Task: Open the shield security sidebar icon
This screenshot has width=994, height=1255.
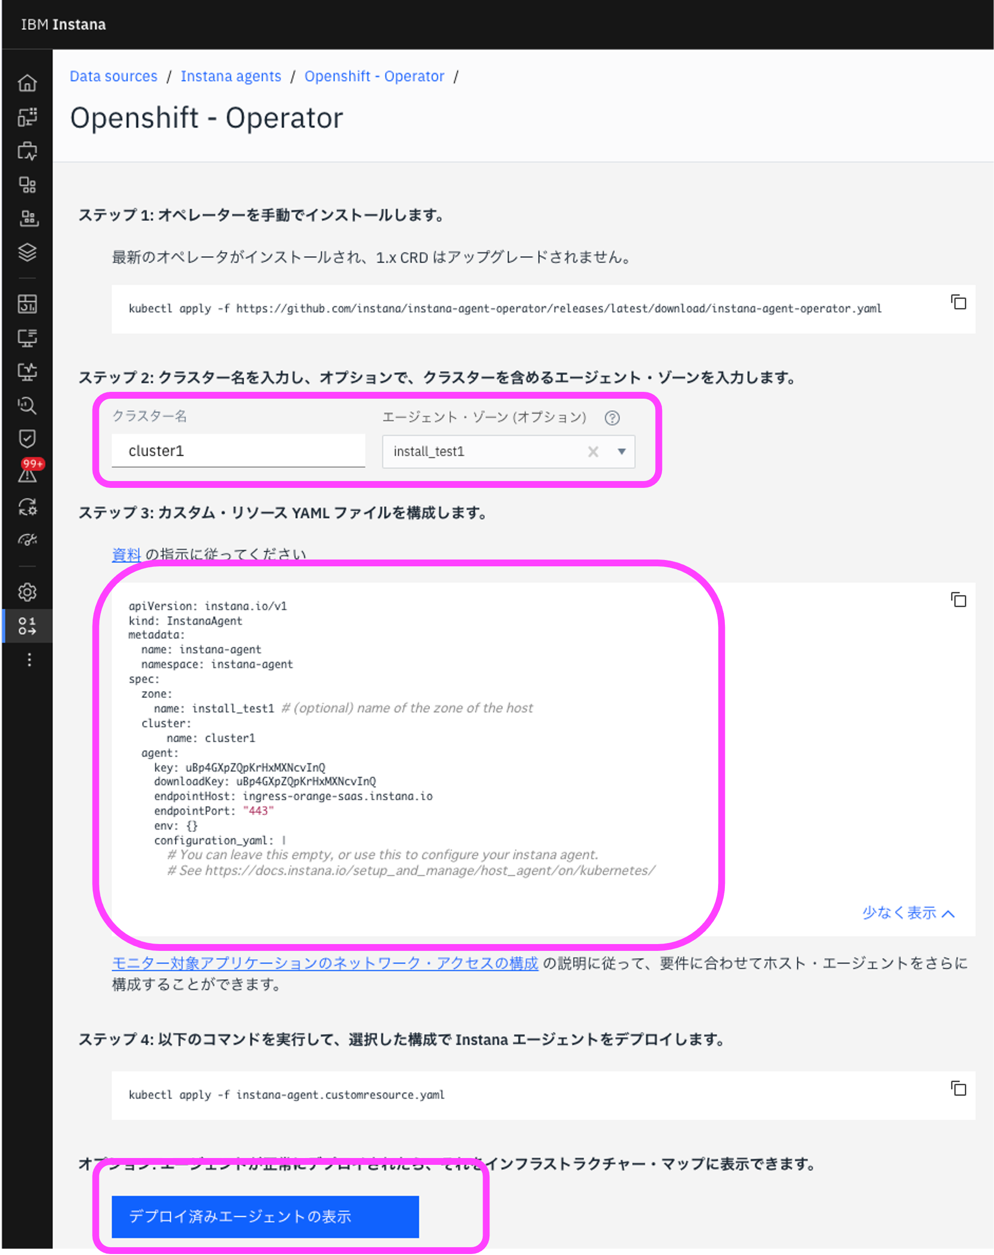Action: point(27,438)
